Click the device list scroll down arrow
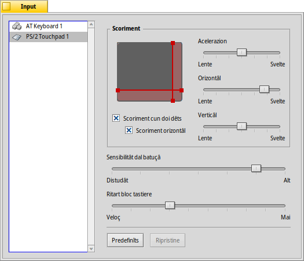The width and height of the screenshot is (304, 261). pos(91,249)
